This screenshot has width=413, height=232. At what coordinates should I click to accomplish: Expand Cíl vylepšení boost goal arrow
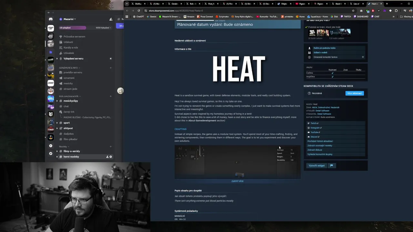pos(110,28)
